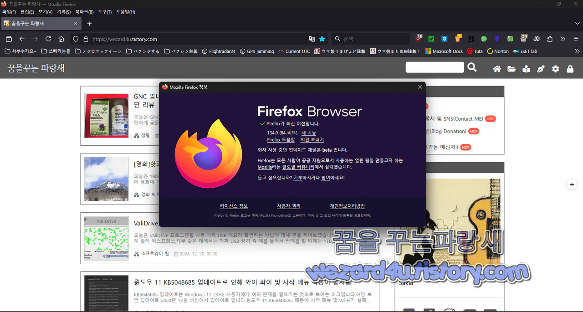This screenshot has width=583, height=312.
Task: Open the 파일(F) menu
Action: (9, 12)
